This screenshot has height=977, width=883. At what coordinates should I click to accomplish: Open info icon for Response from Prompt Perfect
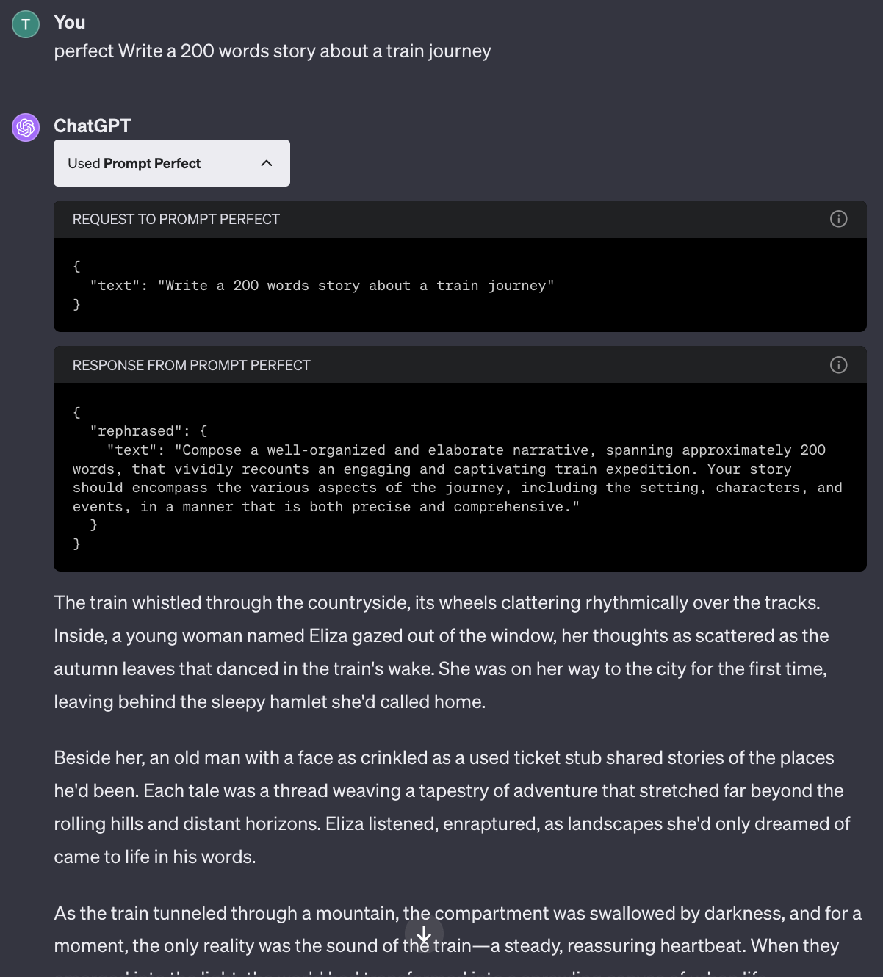[838, 365]
